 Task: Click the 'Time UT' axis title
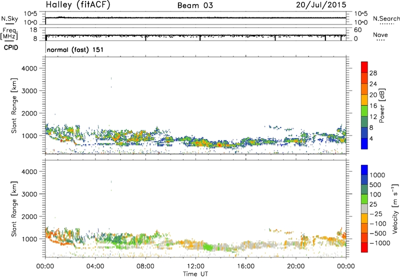click(x=195, y=274)
